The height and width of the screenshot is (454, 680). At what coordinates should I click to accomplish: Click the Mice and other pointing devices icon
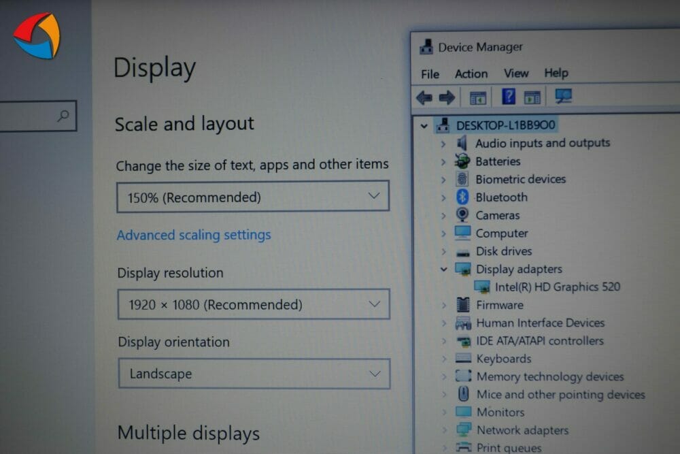[463, 394]
